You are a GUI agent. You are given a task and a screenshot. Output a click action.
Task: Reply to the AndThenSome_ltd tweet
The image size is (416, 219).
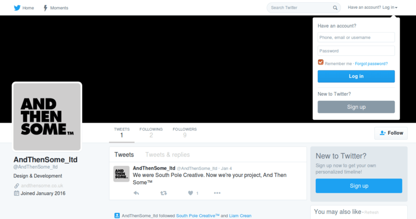tap(136, 193)
